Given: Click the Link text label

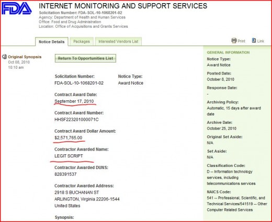Looking at the screenshot, I should pos(260,41).
